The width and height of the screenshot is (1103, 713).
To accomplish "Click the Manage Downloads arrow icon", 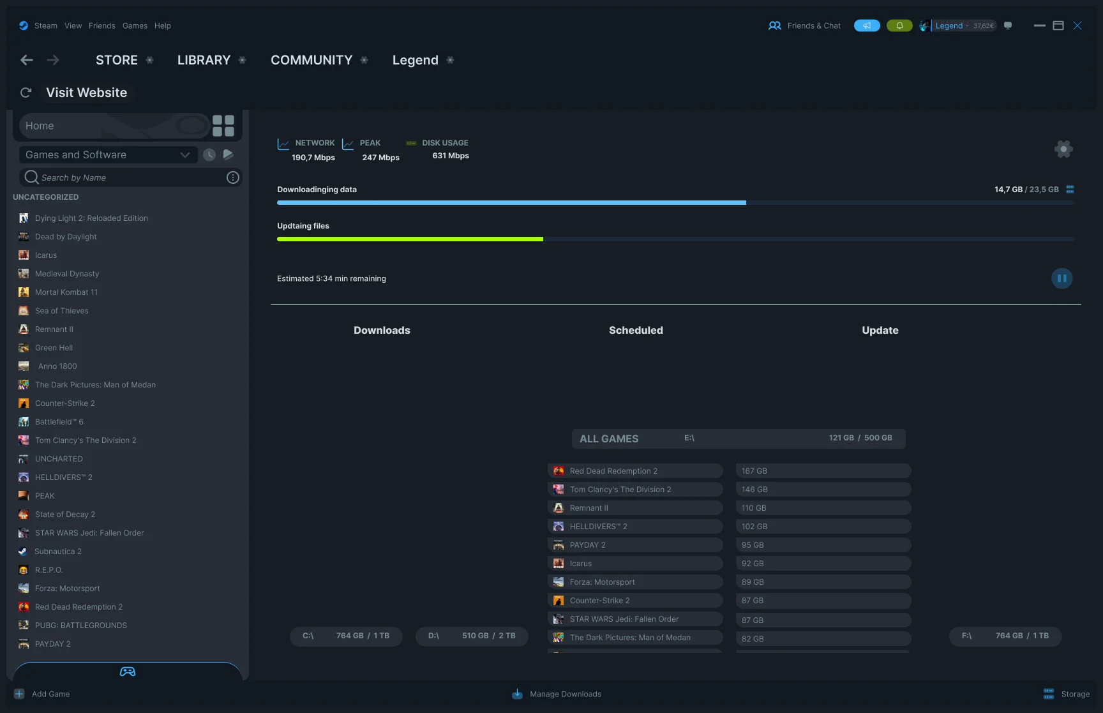I will click(518, 694).
